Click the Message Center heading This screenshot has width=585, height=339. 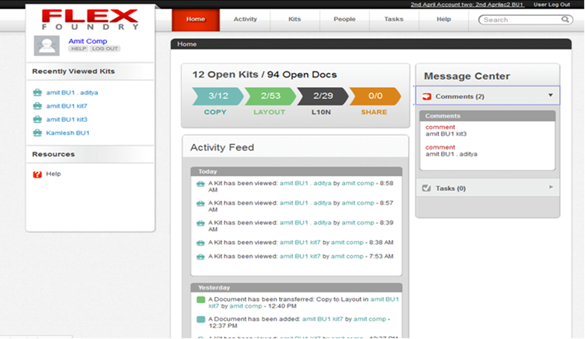pos(467,76)
